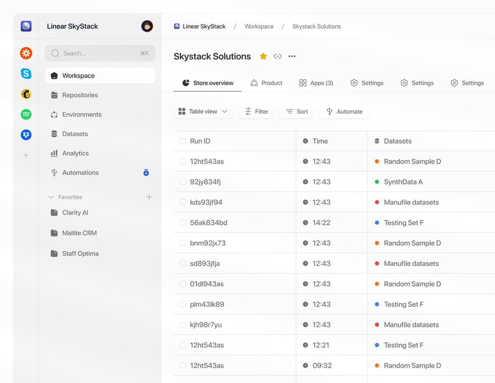Screen dimensions: 495x383
Task: Collapse the Favorites section
Action: [51, 197]
